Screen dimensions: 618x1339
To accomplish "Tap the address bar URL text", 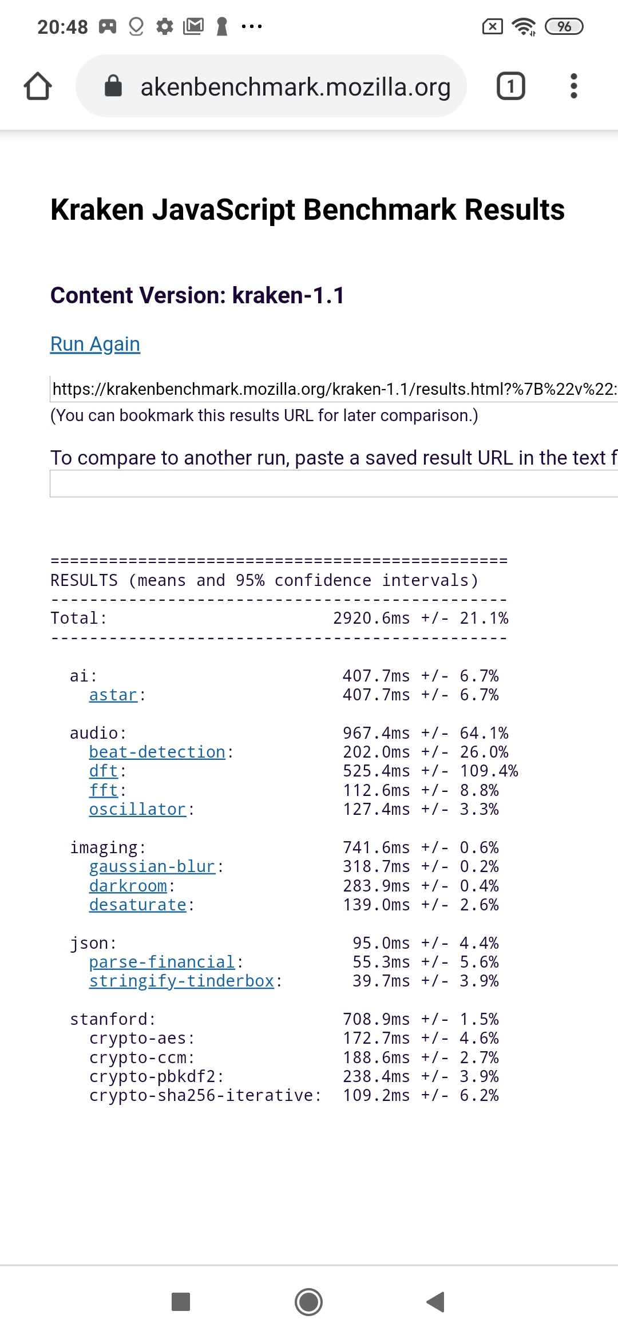I will point(295,86).
